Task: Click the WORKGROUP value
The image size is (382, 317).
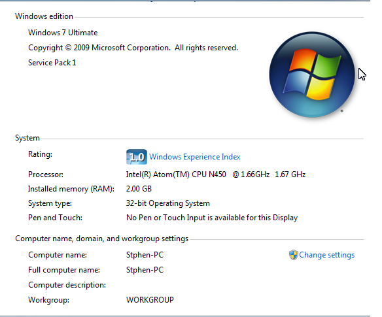Action: tap(150, 300)
